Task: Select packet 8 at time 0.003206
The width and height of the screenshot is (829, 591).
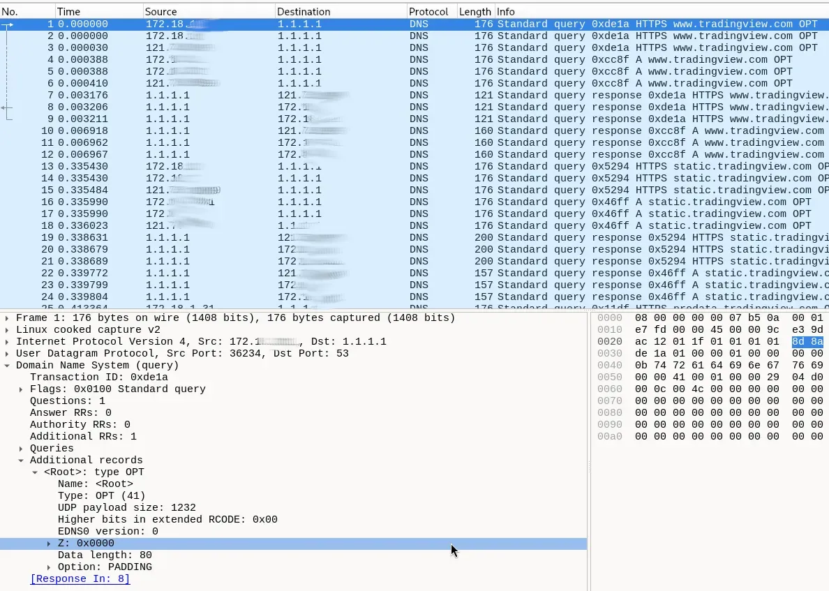Action: 414,107
